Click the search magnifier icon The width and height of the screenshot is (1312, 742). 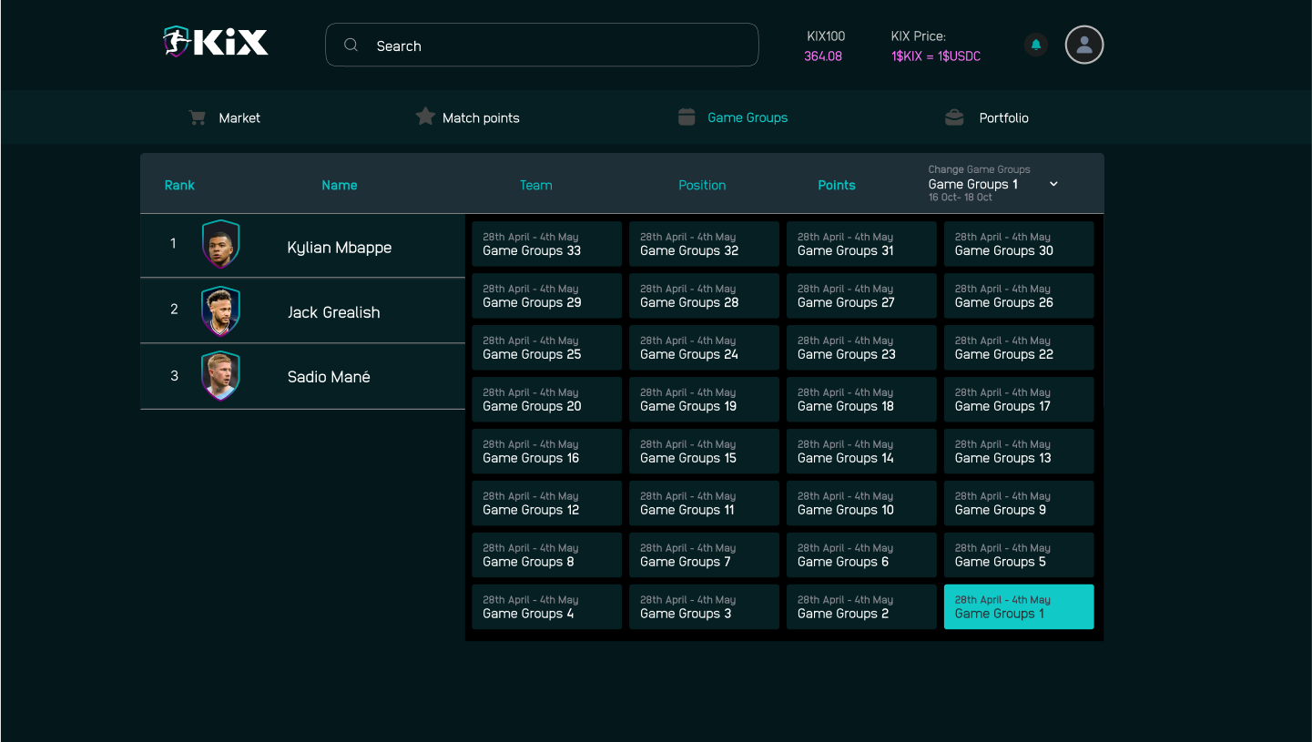click(351, 45)
